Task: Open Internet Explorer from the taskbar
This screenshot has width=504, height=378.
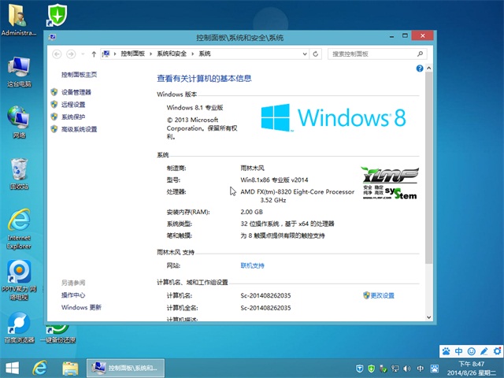Action: tap(38, 368)
